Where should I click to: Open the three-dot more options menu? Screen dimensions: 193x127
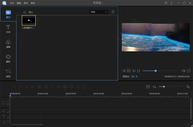coord(171,3)
